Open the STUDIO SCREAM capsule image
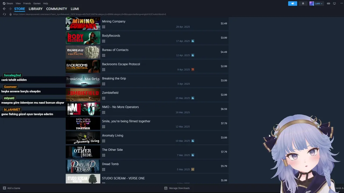The width and height of the screenshot is (344, 193). point(83,179)
